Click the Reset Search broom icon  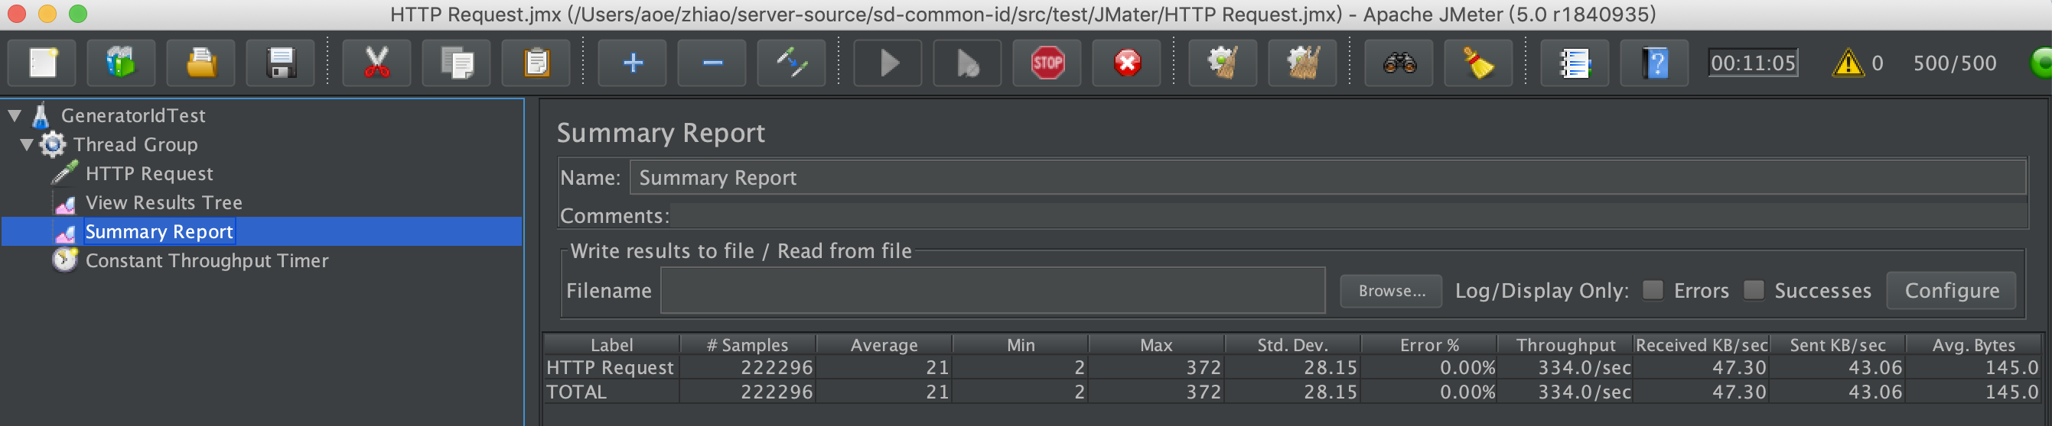tap(1479, 63)
